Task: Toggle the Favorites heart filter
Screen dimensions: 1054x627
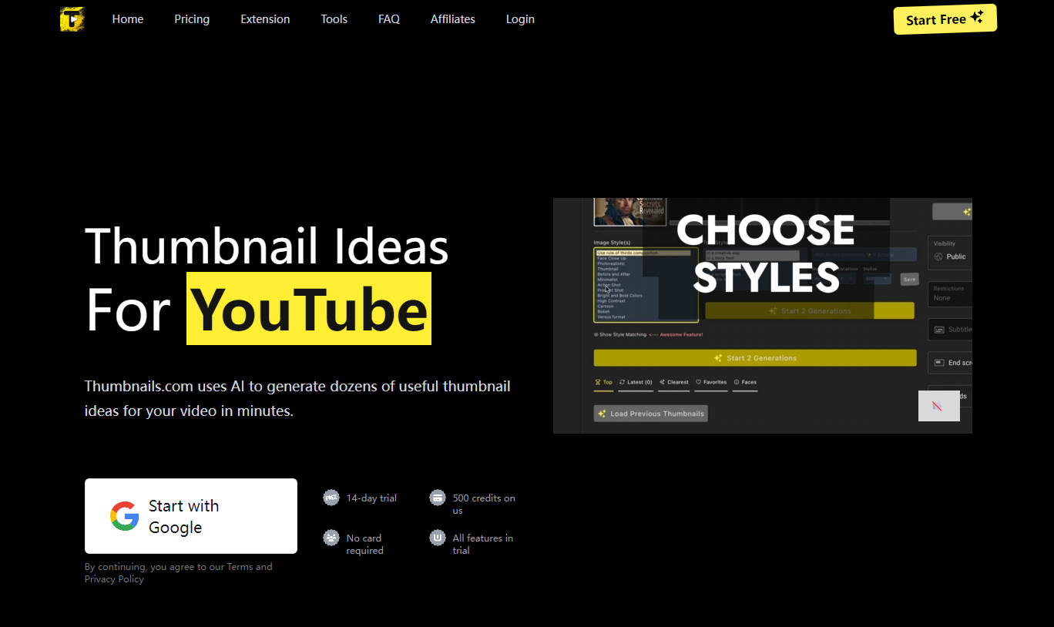Action: coord(698,382)
